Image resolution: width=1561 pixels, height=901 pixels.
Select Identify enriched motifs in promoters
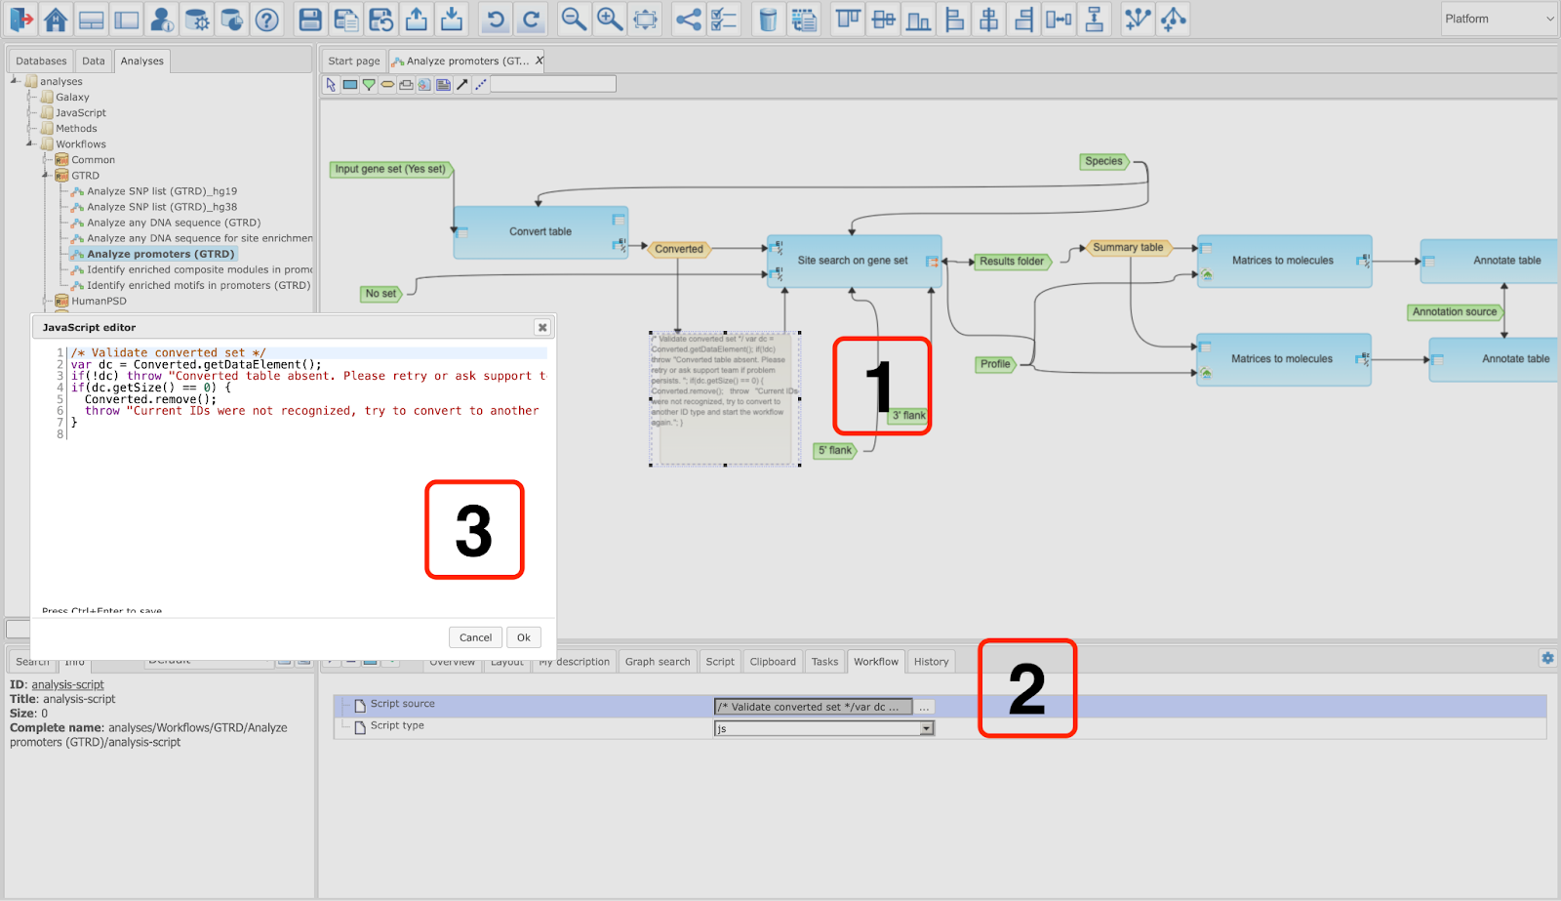pyautogui.click(x=199, y=285)
